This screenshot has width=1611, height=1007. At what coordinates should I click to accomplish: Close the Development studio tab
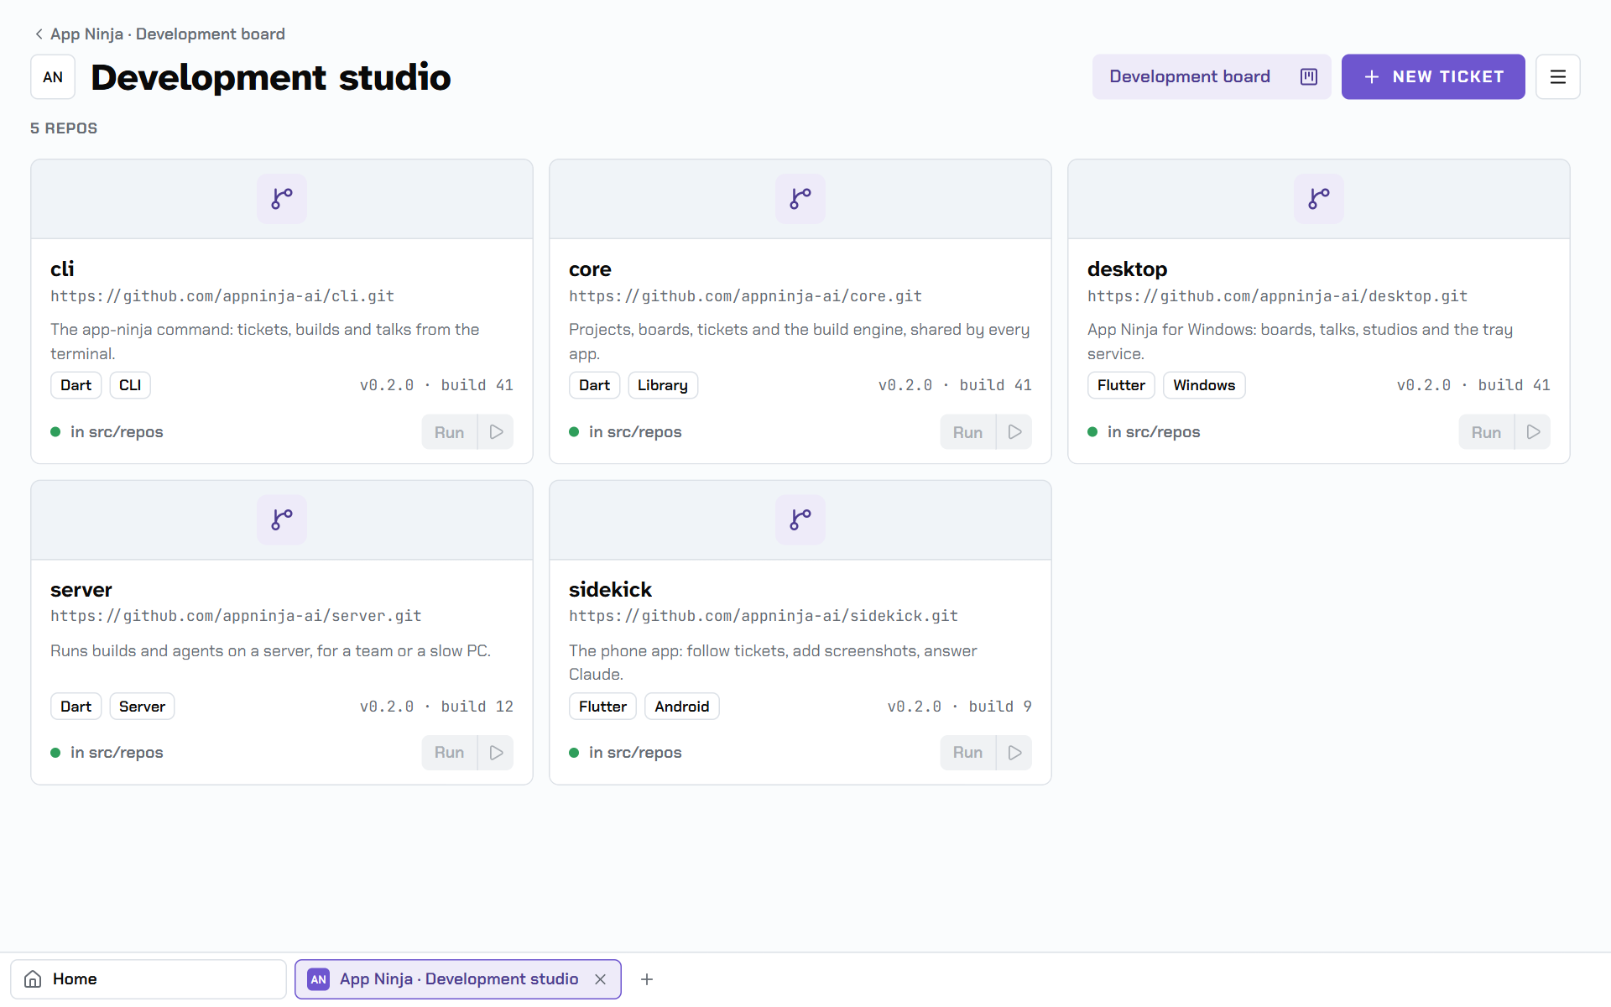[600, 979]
